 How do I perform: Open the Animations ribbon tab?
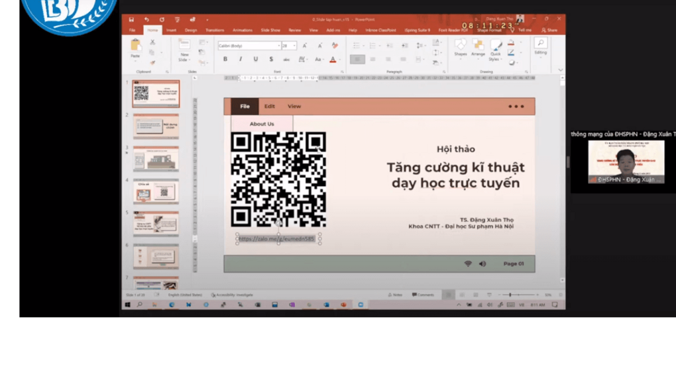[243, 30]
